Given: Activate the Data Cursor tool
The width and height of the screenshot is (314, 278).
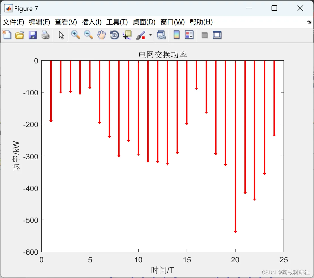Looking at the screenshot, I should pyautogui.click(x=127, y=35).
